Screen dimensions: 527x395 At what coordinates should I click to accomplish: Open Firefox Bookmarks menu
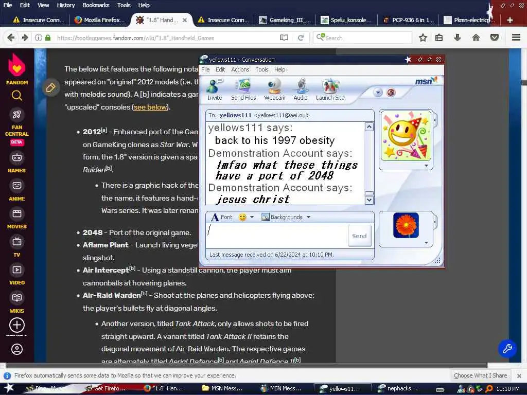pos(96,5)
